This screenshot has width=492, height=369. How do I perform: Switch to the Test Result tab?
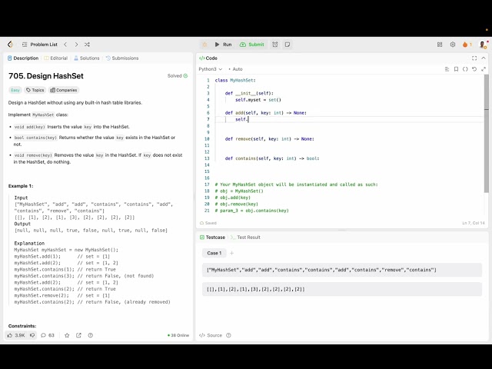tap(245, 238)
